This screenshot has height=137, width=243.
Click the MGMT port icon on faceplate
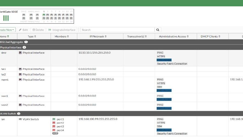tap(24, 18)
